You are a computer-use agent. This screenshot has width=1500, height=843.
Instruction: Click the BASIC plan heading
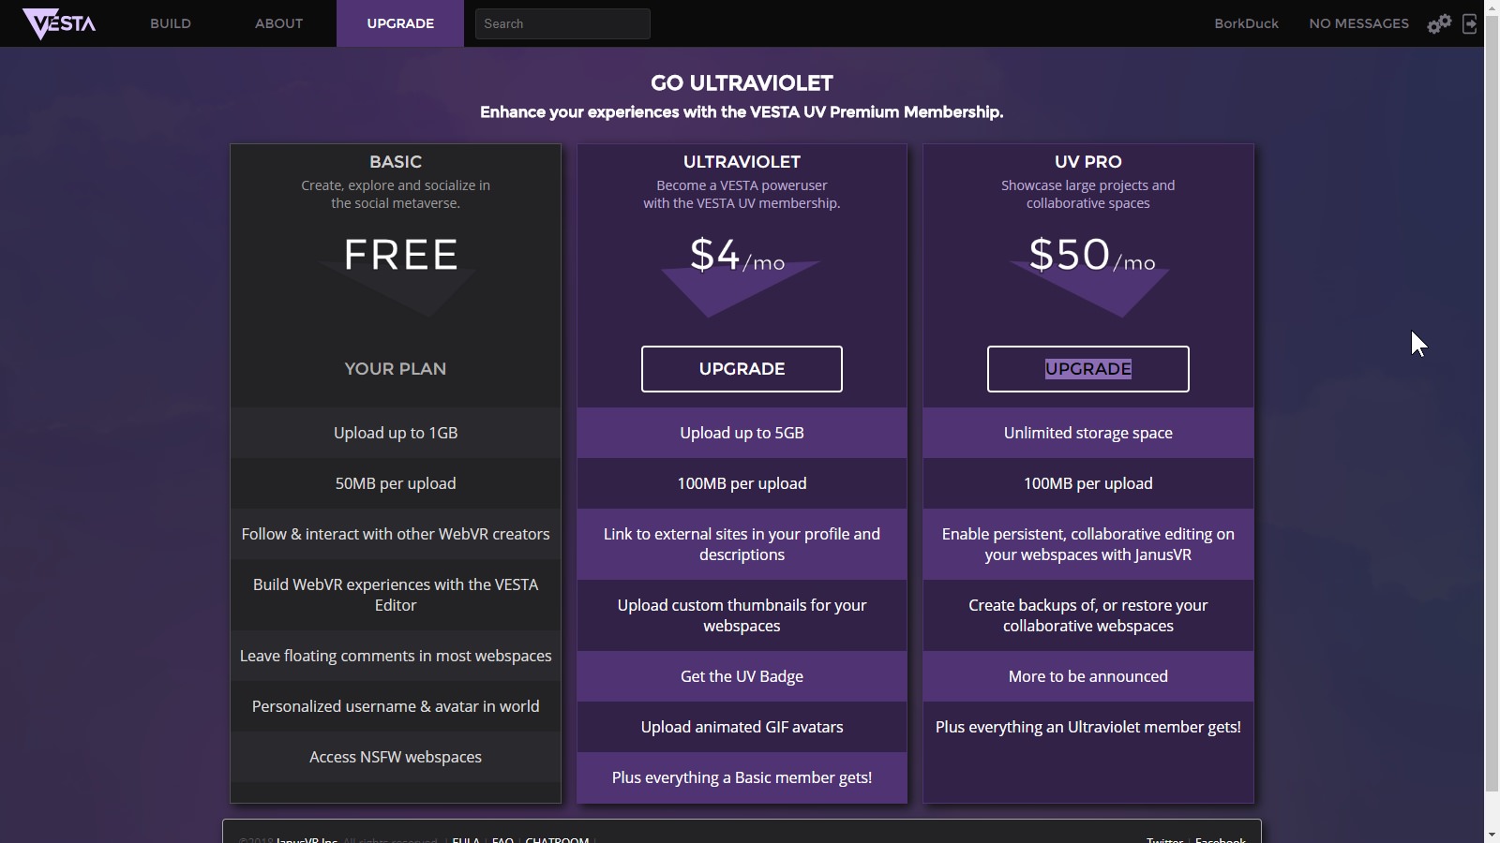pyautogui.click(x=396, y=162)
